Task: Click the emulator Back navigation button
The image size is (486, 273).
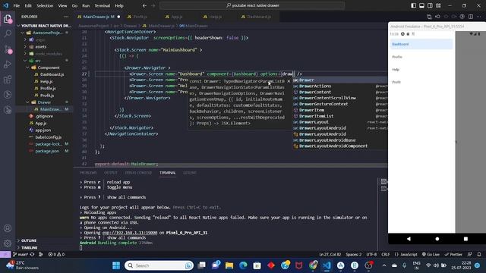Action: tap(409, 239)
